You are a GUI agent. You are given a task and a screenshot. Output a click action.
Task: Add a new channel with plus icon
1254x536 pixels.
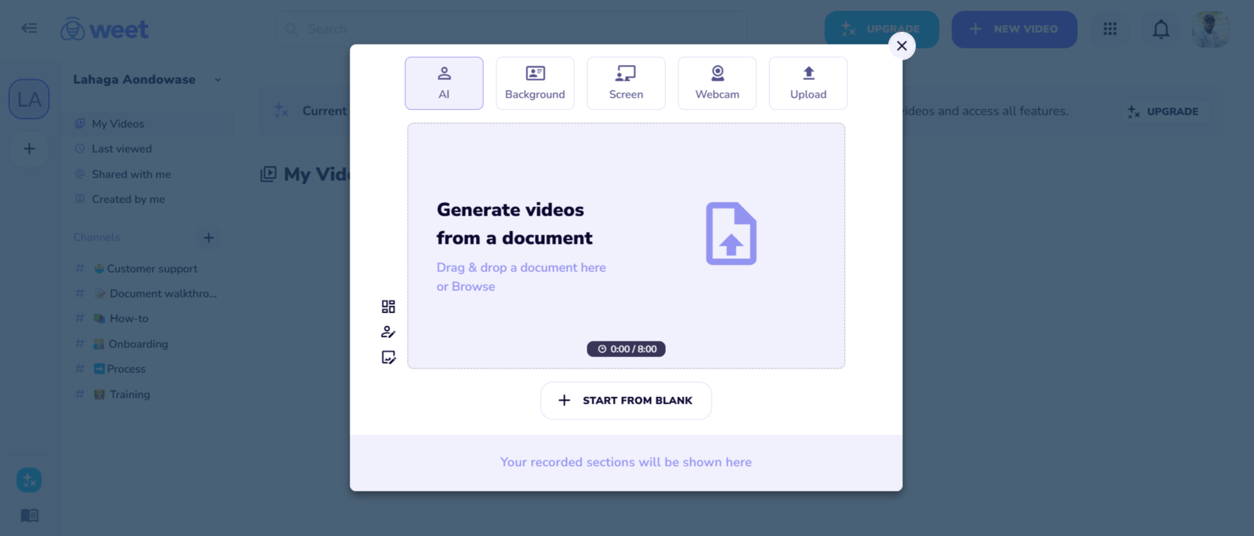[x=208, y=238]
